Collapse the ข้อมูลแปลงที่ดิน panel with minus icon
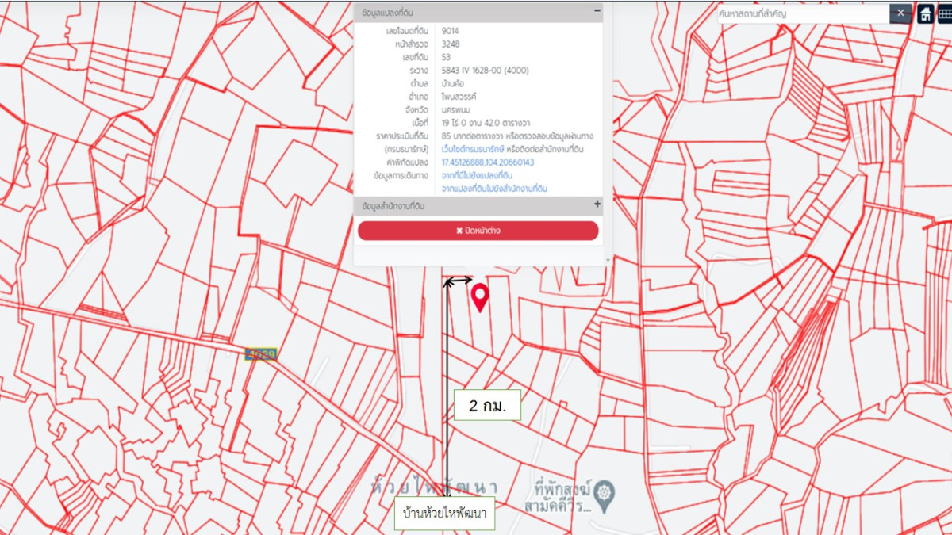952x535 pixels. 597,12
